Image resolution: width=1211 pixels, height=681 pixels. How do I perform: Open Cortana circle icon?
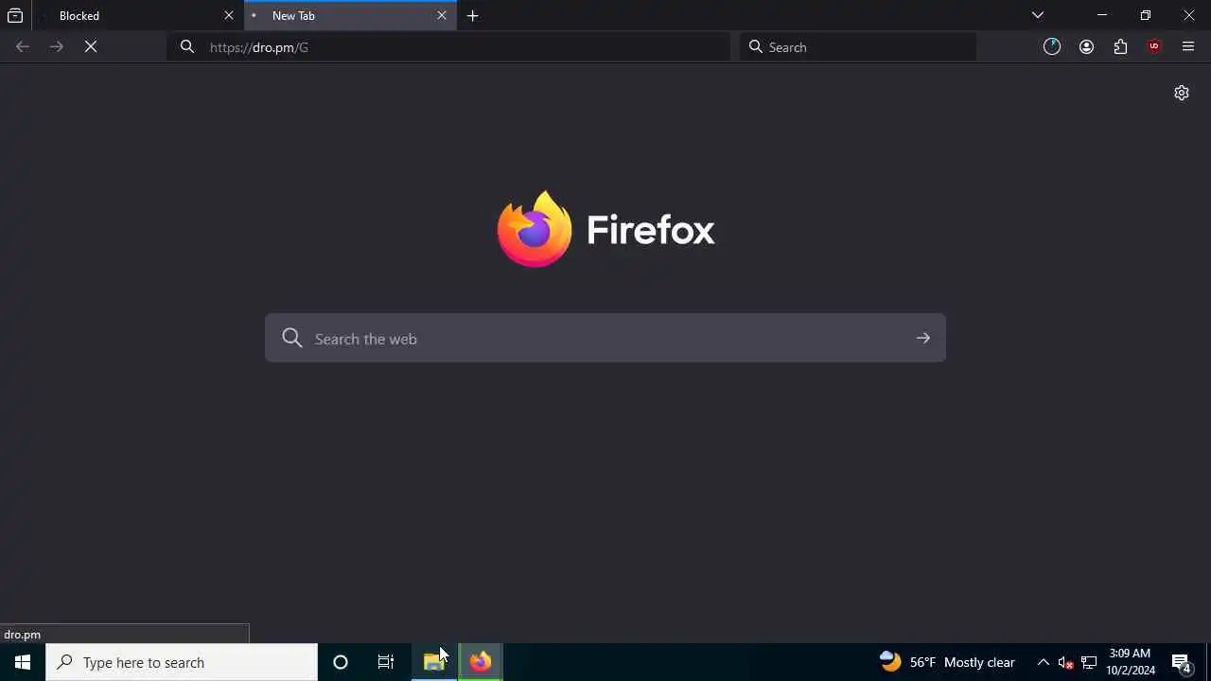[x=341, y=662]
